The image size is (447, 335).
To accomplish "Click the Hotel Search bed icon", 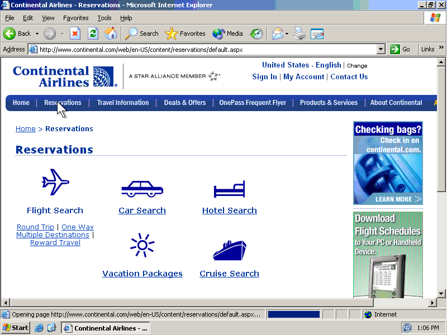I will [x=229, y=189].
